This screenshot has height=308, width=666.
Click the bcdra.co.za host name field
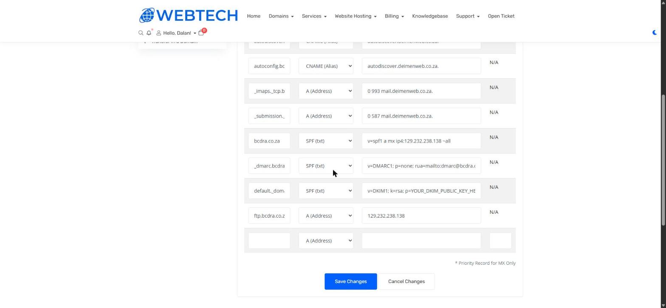(269, 141)
